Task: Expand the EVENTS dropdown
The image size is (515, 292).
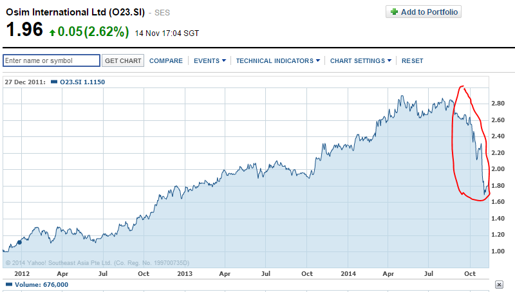Action: point(210,60)
